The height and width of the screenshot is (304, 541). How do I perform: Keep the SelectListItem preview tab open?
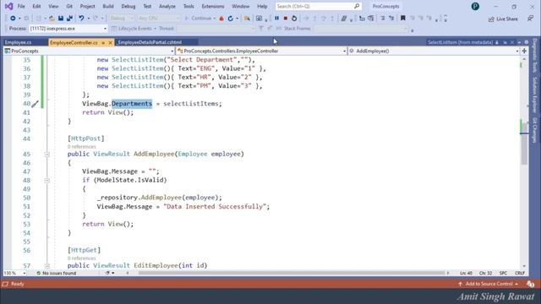point(505,42)
